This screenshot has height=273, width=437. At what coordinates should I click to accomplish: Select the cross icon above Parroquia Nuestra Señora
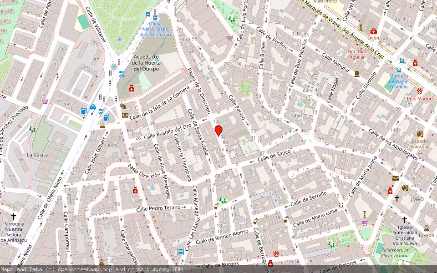tap(13, 216)
